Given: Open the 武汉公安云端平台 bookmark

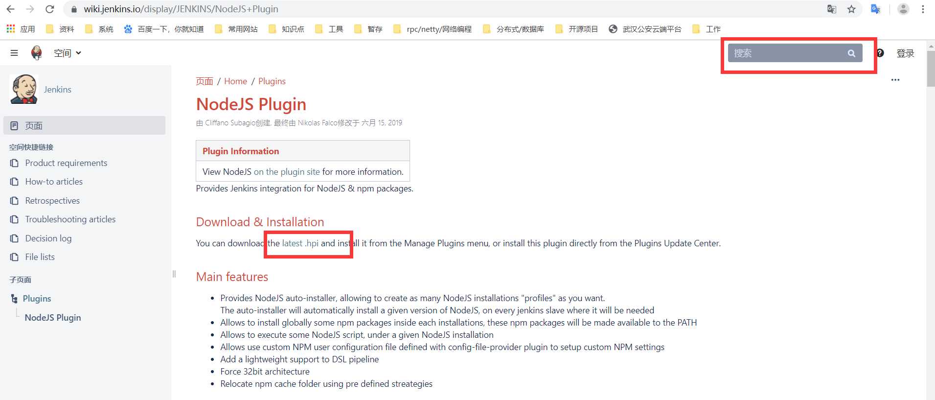Looking at the screenshot, I should (645, 29).
